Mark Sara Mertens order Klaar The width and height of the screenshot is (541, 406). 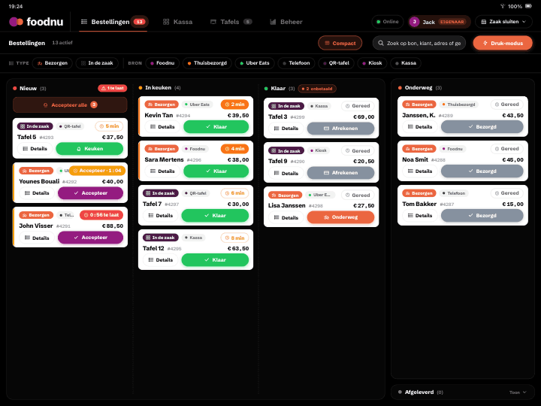216,171
